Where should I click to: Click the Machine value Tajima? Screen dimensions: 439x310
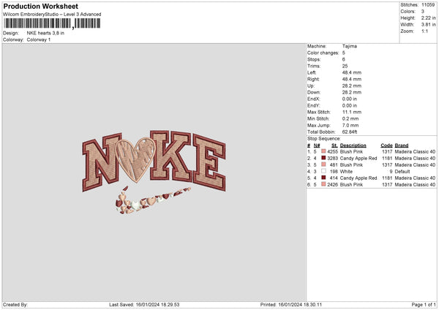click(350, 46)
